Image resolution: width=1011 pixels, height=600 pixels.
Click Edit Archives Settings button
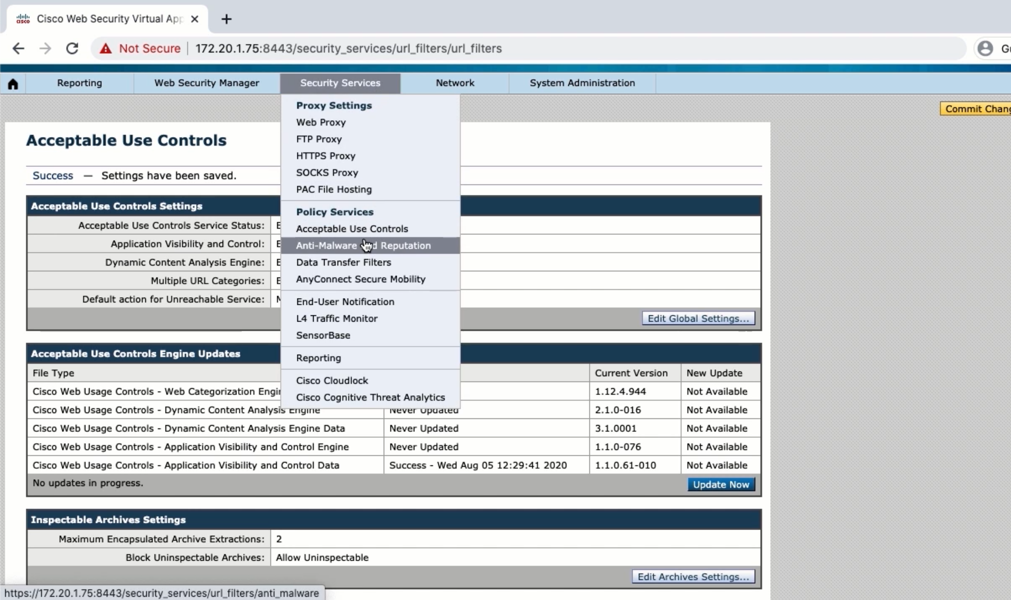693,577
